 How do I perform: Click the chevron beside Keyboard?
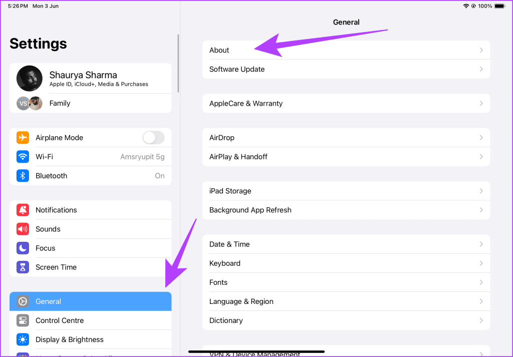coord(481,263)
